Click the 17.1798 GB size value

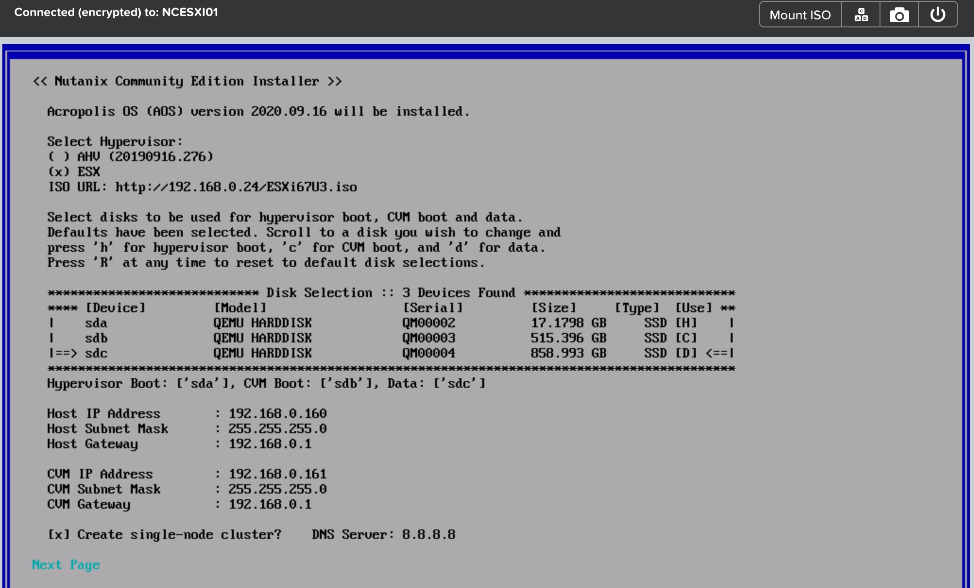click(569, 323)
